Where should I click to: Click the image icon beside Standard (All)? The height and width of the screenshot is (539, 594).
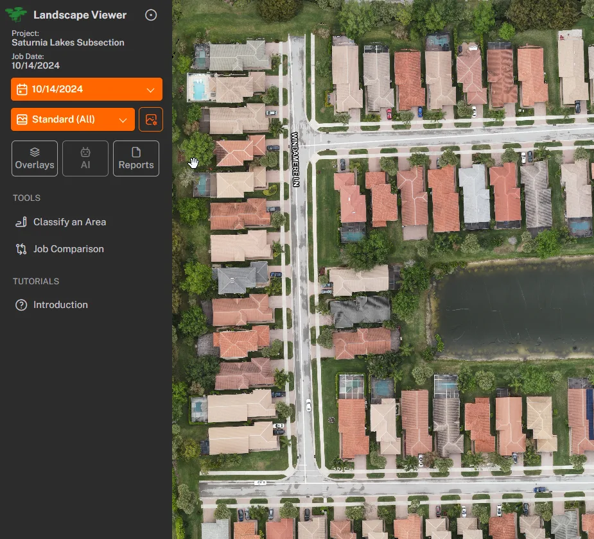point(22,119)
